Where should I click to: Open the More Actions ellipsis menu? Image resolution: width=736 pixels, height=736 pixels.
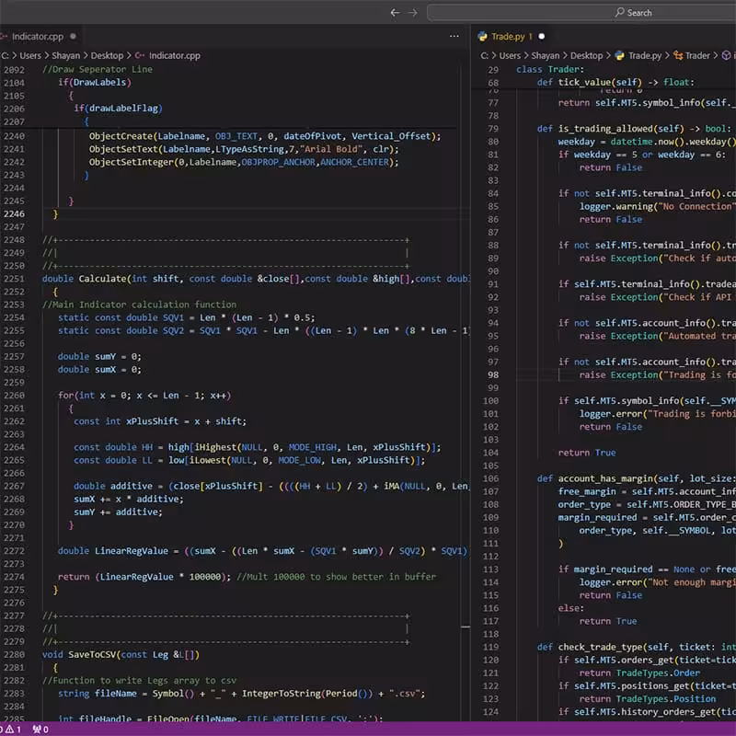[x=454, y=36]
